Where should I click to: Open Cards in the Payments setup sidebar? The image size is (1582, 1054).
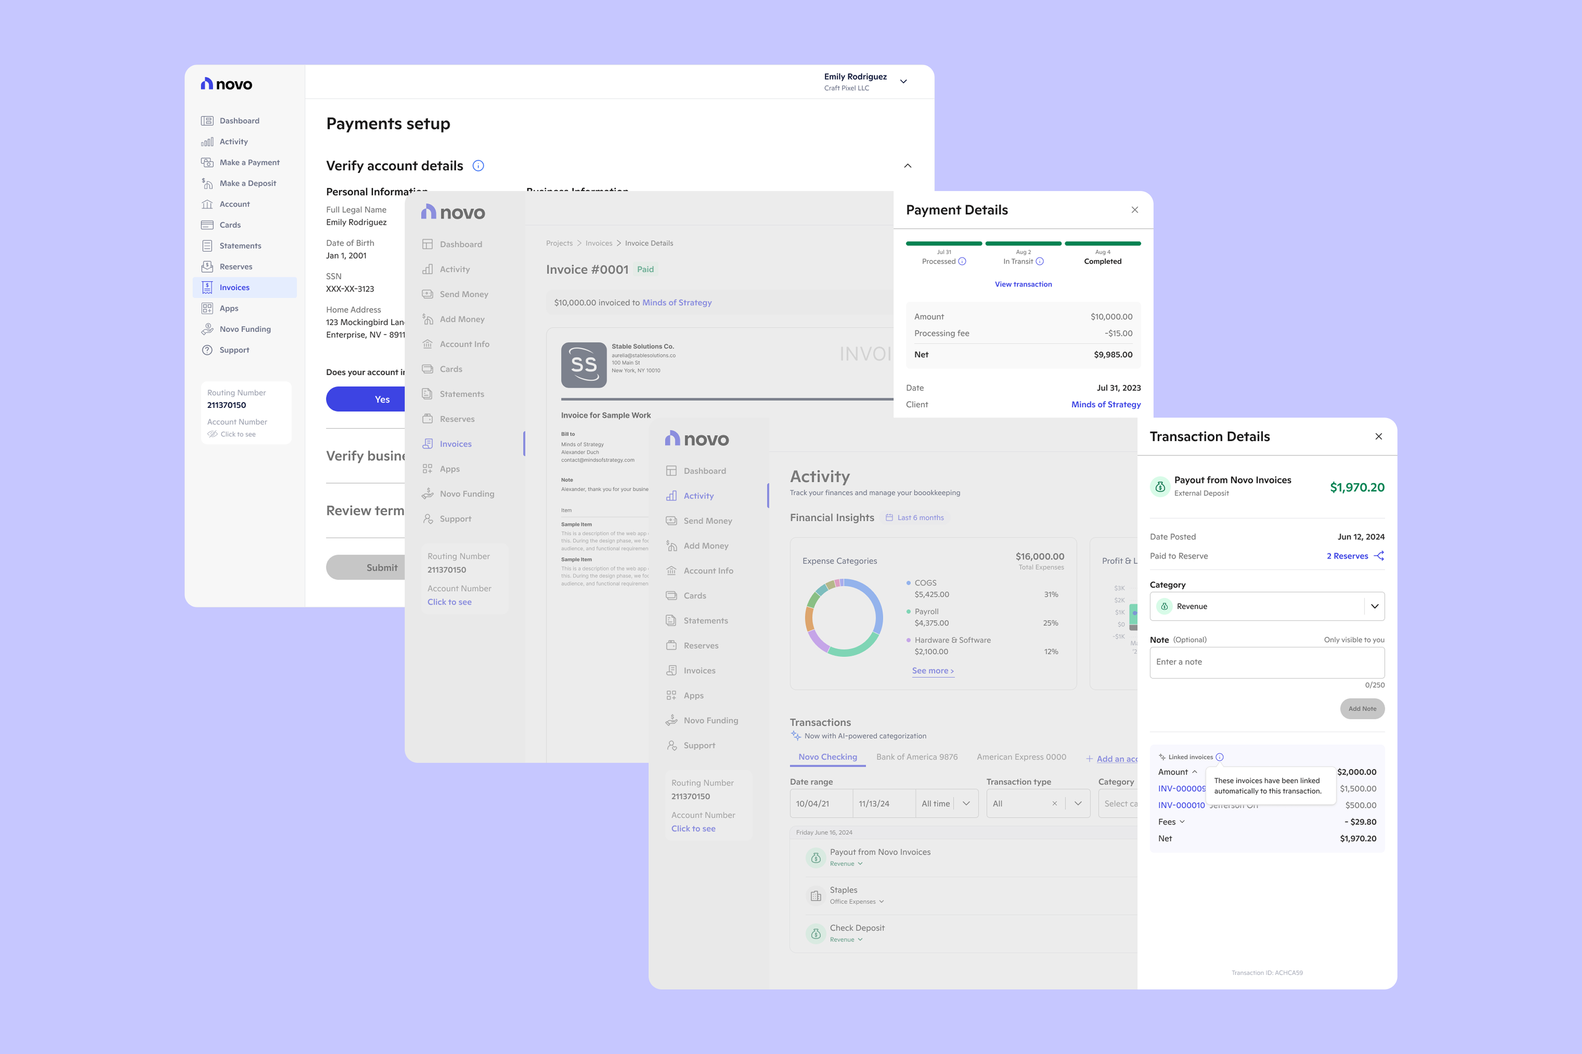click(221, 225)
